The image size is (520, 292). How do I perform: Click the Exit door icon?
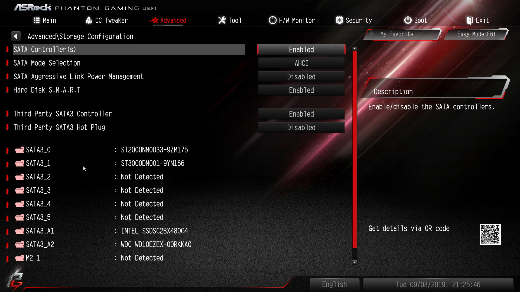(x=469, y=20)
